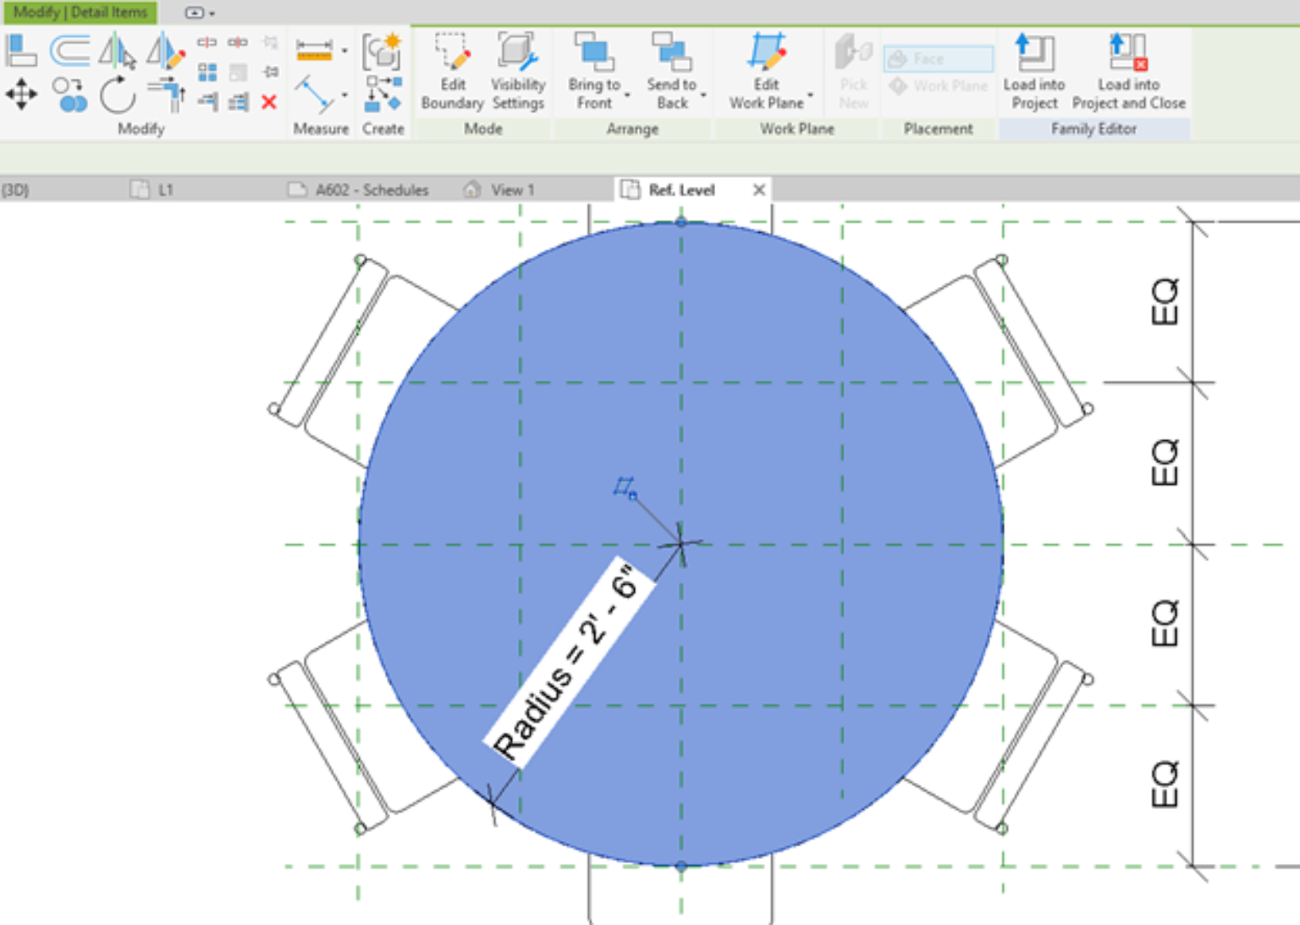Select the Face placement option

tap(938, 58)
